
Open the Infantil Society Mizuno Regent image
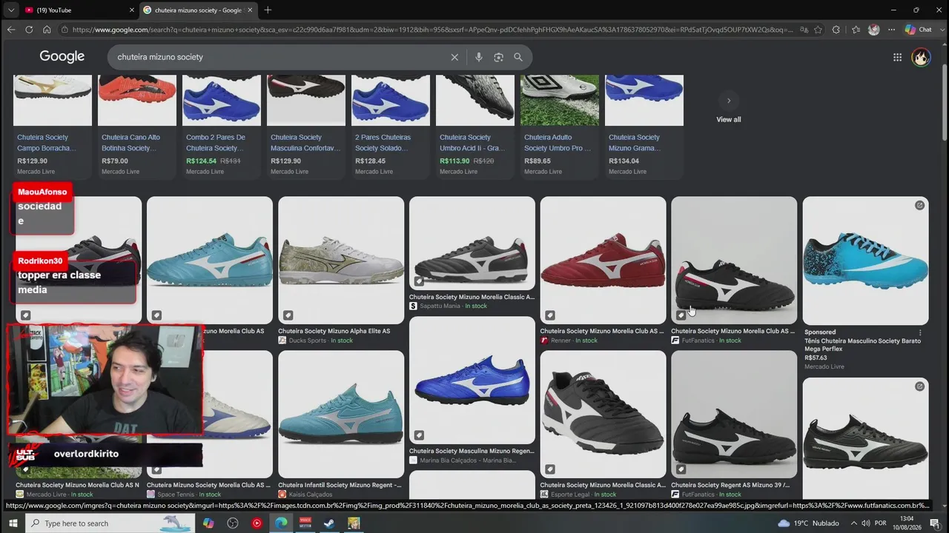point(341,414)
